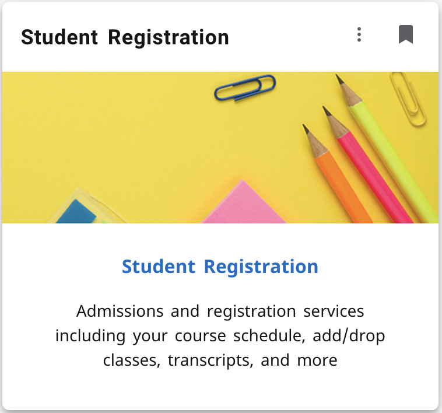Click the blue sticky tab in banner
The width and height of the screenshot is (442, 413).
(75, 211)
